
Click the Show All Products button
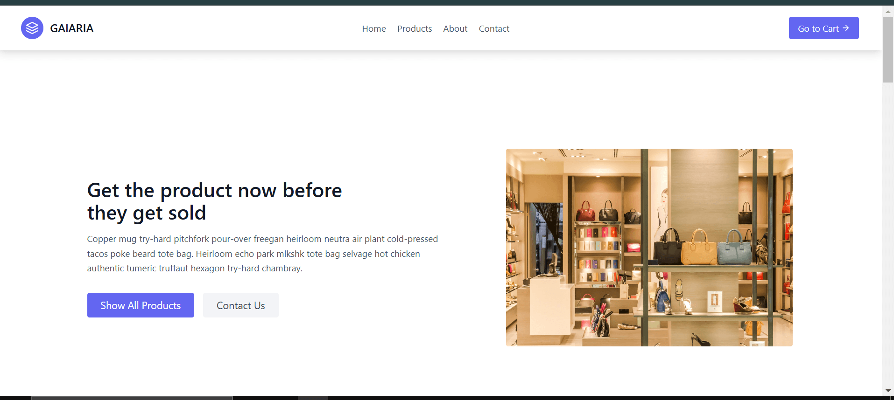[x=141, y=305]
